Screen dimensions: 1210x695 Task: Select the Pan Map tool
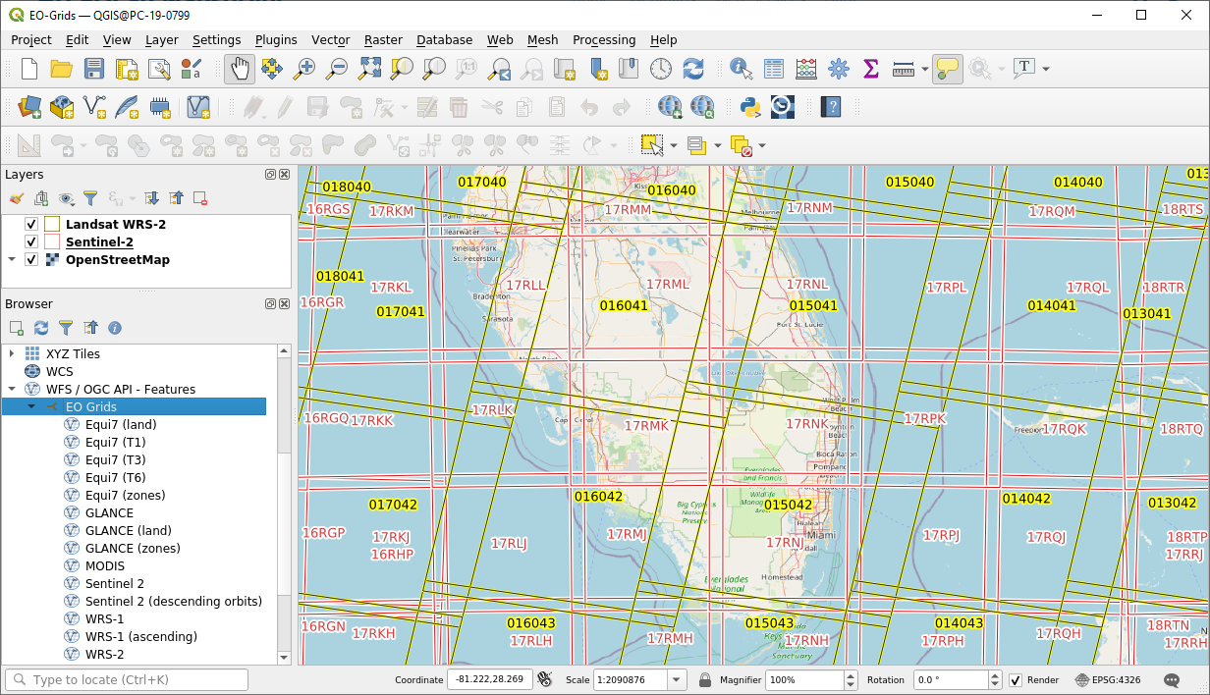(239, 69)
